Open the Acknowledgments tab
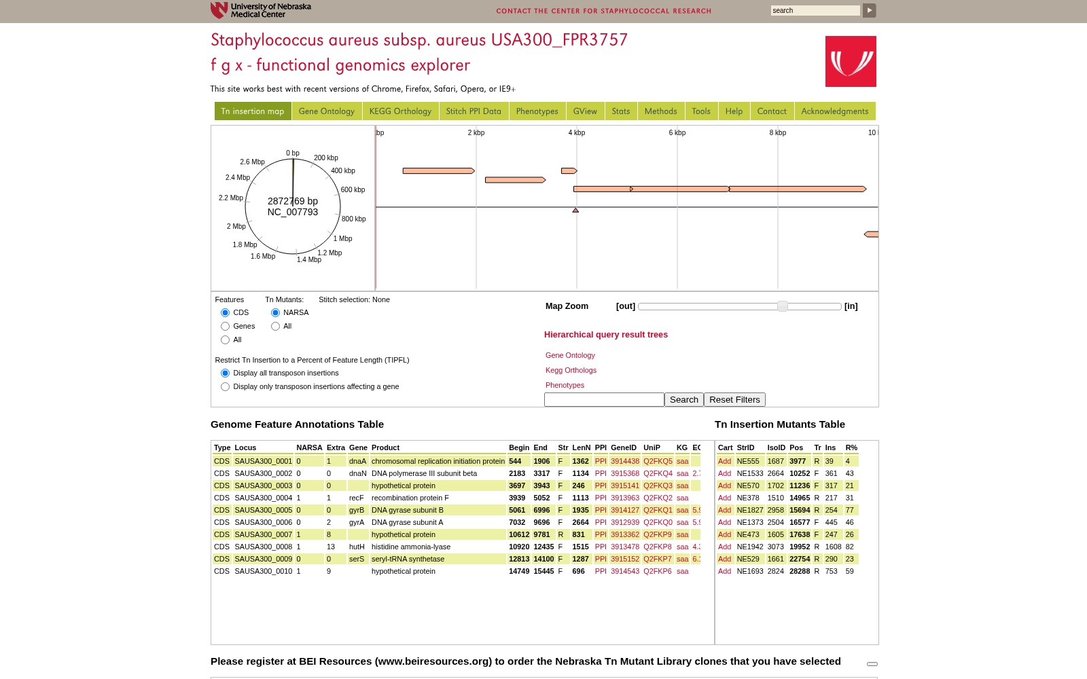 pos(835,111)
